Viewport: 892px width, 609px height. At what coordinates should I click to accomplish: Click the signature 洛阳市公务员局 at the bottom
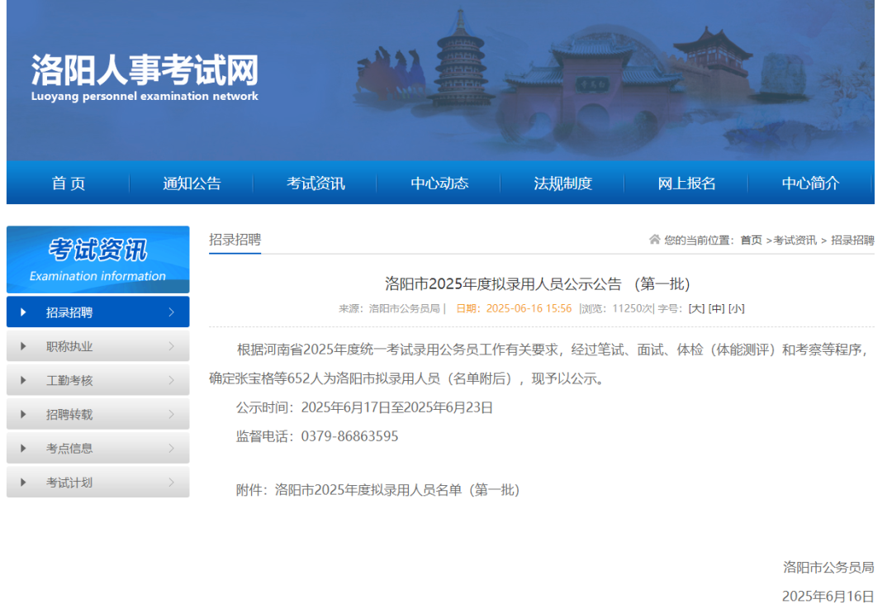pyautogui.click(x=828, y=568)
